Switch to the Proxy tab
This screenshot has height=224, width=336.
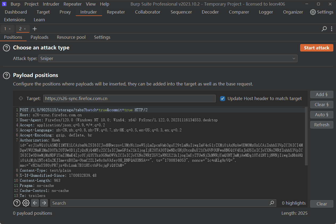click(x=65, y=12)
